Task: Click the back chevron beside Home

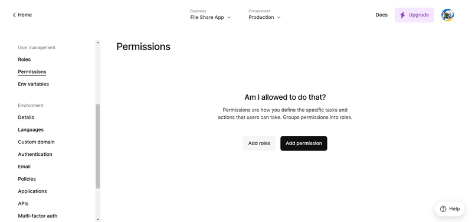Action: click(14, 15)
